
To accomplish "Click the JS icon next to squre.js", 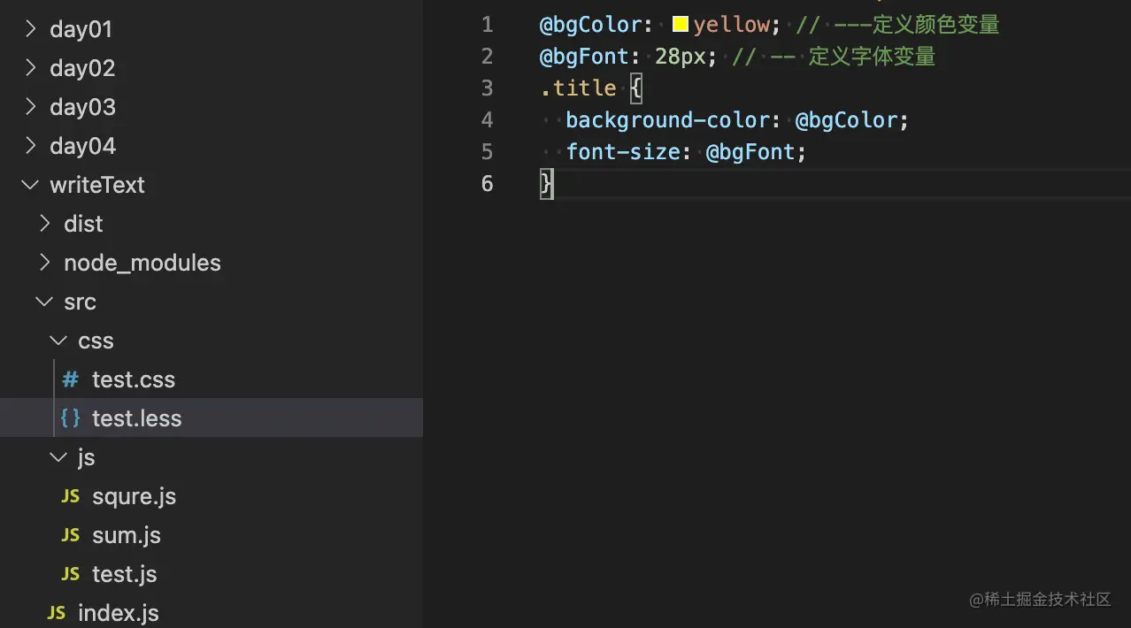I will click(70, 497).
